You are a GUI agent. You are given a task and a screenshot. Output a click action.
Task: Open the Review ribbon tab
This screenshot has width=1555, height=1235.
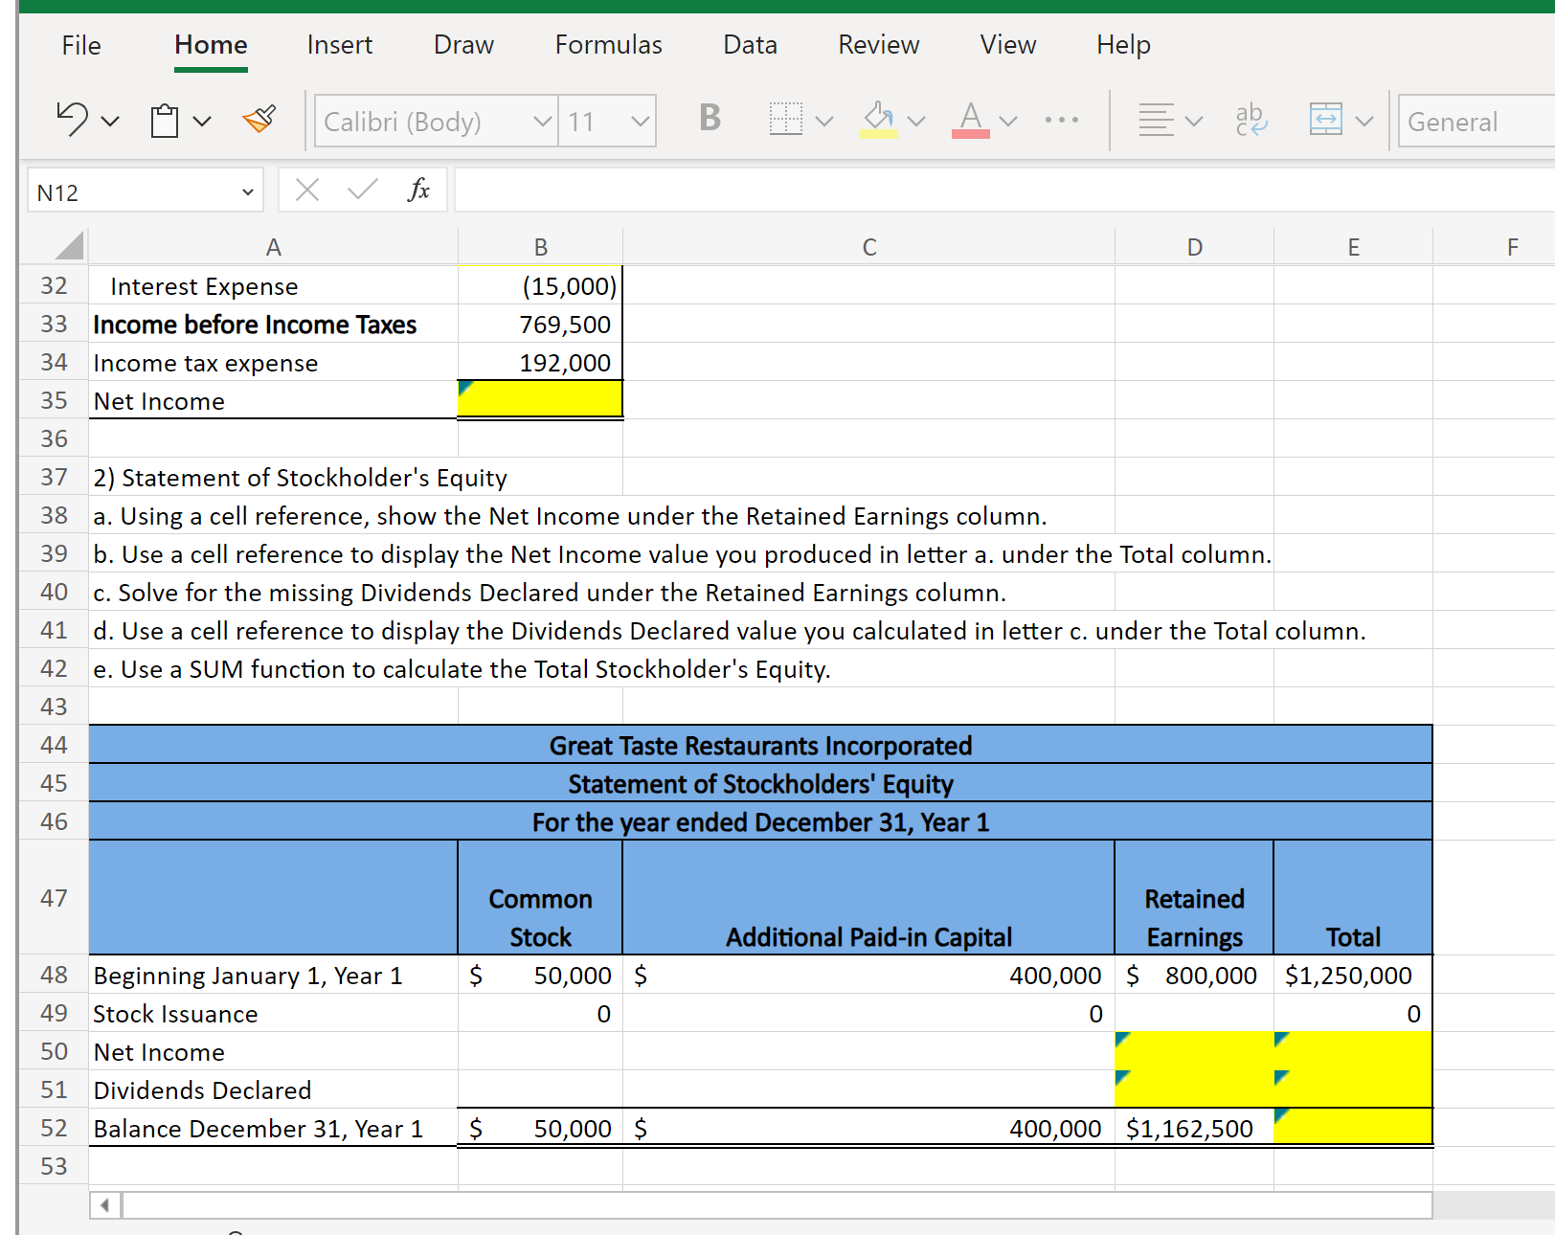878,44
